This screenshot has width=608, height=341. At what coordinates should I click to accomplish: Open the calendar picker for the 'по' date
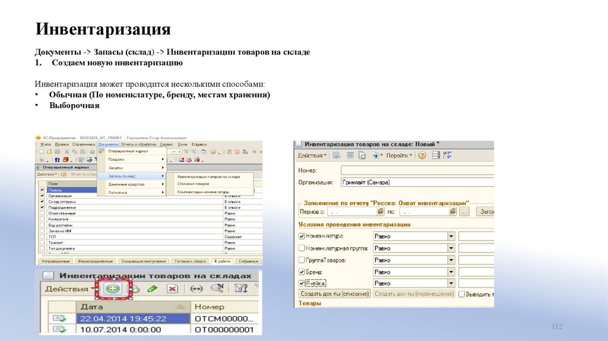pos(452,211)
